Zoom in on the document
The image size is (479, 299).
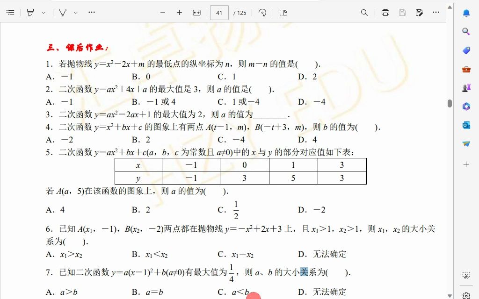tap(179, 13)
